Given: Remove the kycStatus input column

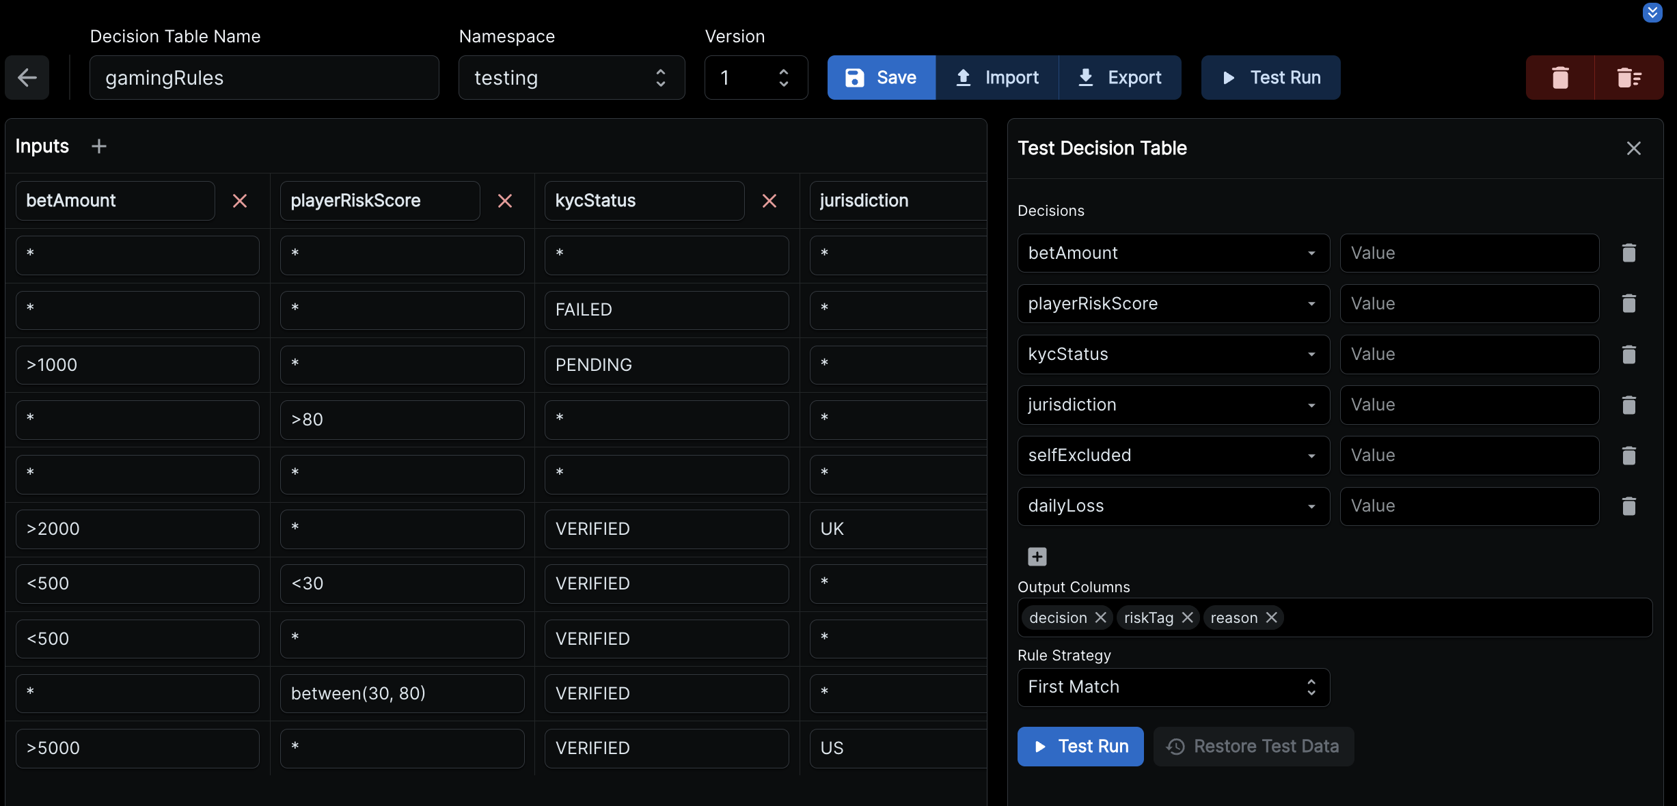Looking at the screenshot, I should pos(769,201).
